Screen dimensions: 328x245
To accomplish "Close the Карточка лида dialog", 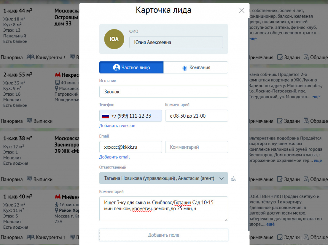I will coord(242,11).
